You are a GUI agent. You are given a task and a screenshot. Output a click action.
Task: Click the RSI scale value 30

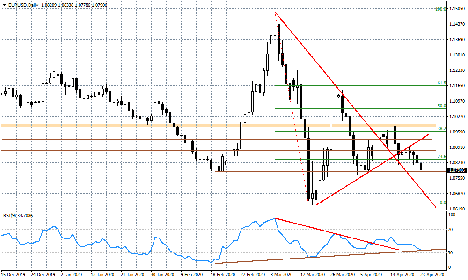pos(451,252)
